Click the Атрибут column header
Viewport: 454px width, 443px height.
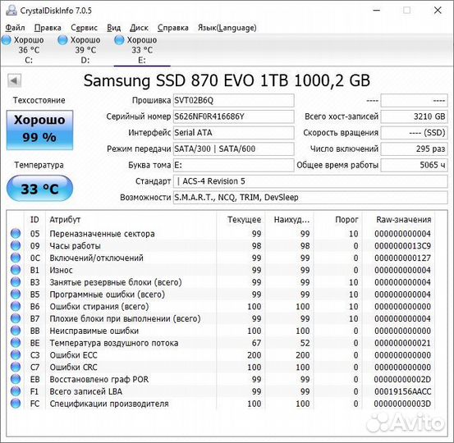[131, 219]
